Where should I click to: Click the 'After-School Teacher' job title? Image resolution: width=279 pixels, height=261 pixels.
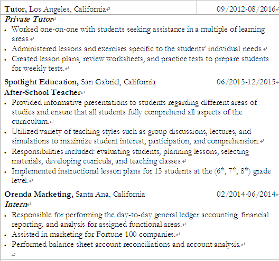coord(43,92)
